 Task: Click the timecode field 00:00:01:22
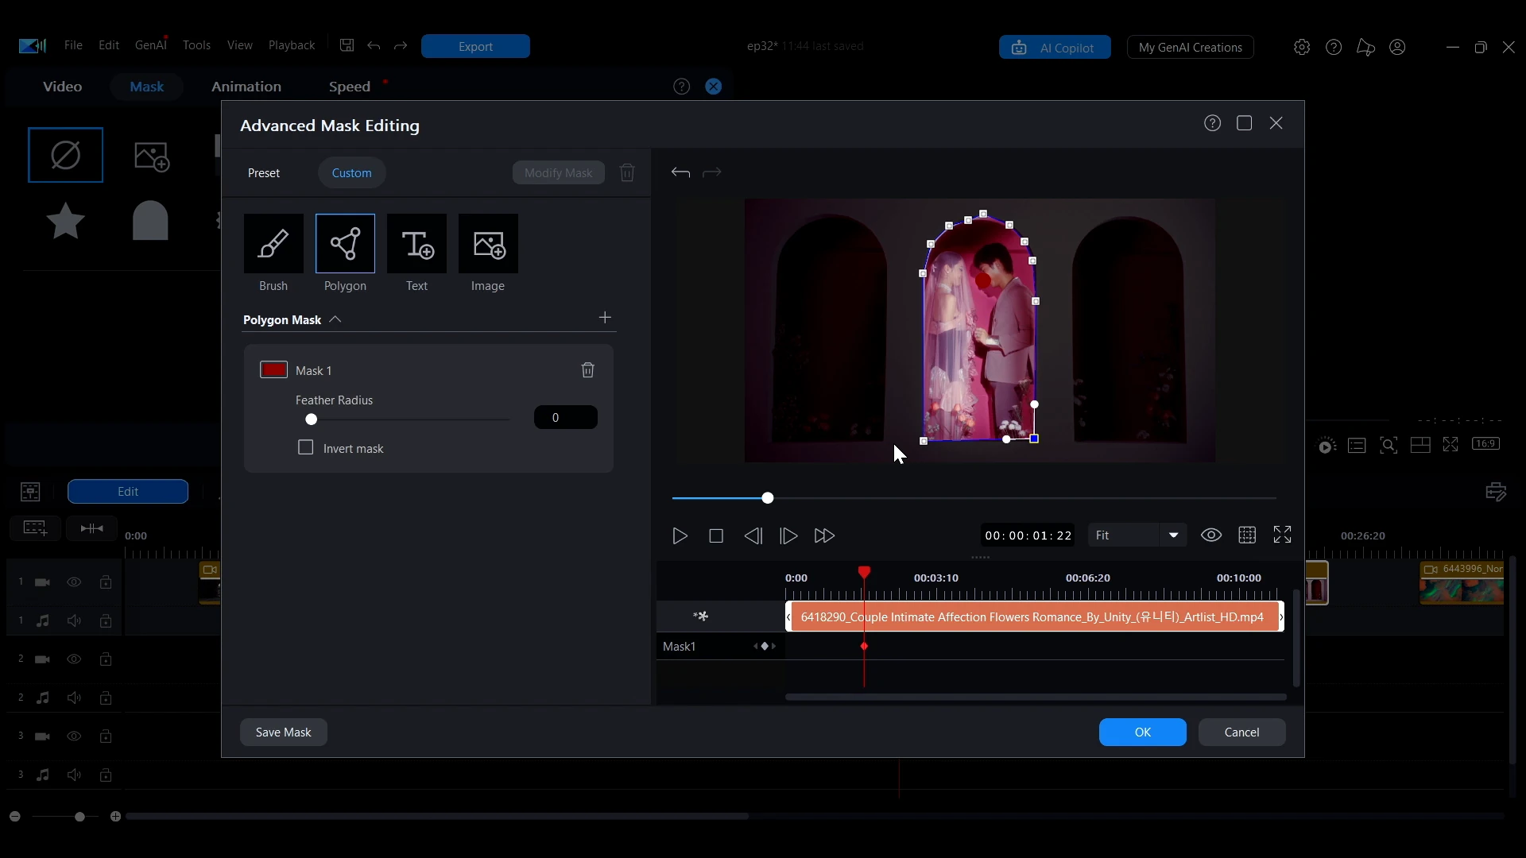coord(1028,535)
